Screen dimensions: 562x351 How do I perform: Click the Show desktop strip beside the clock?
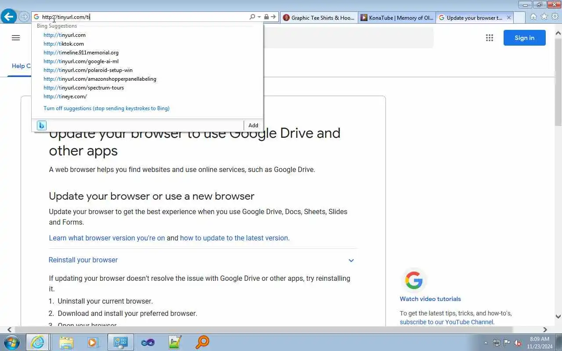pyautogui.click(x=558, y=343)
